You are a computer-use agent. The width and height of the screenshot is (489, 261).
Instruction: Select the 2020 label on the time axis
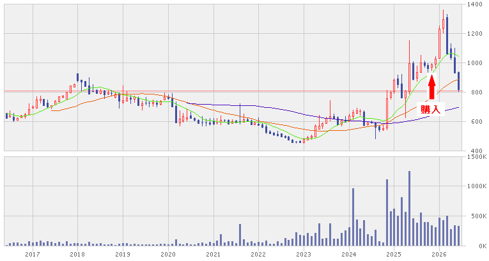click(x=168, y=255)
